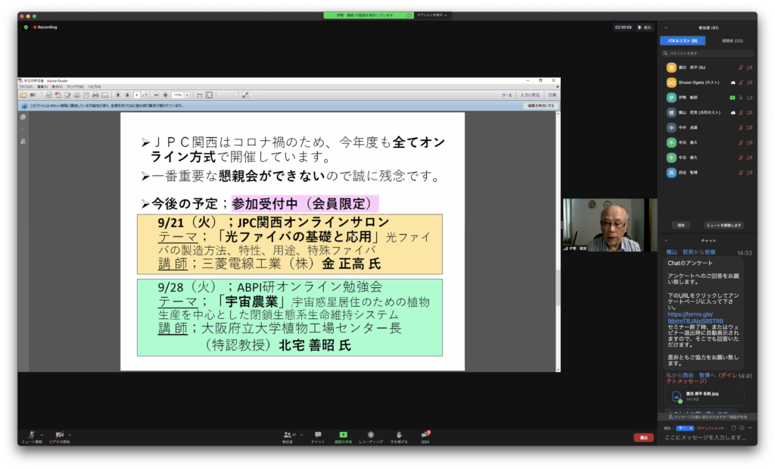This screenshot has width=775, height=469.
Task: Open page thumbnails panel in Reader sidebar
Action: pyautogui.click(x=23, y=117)
